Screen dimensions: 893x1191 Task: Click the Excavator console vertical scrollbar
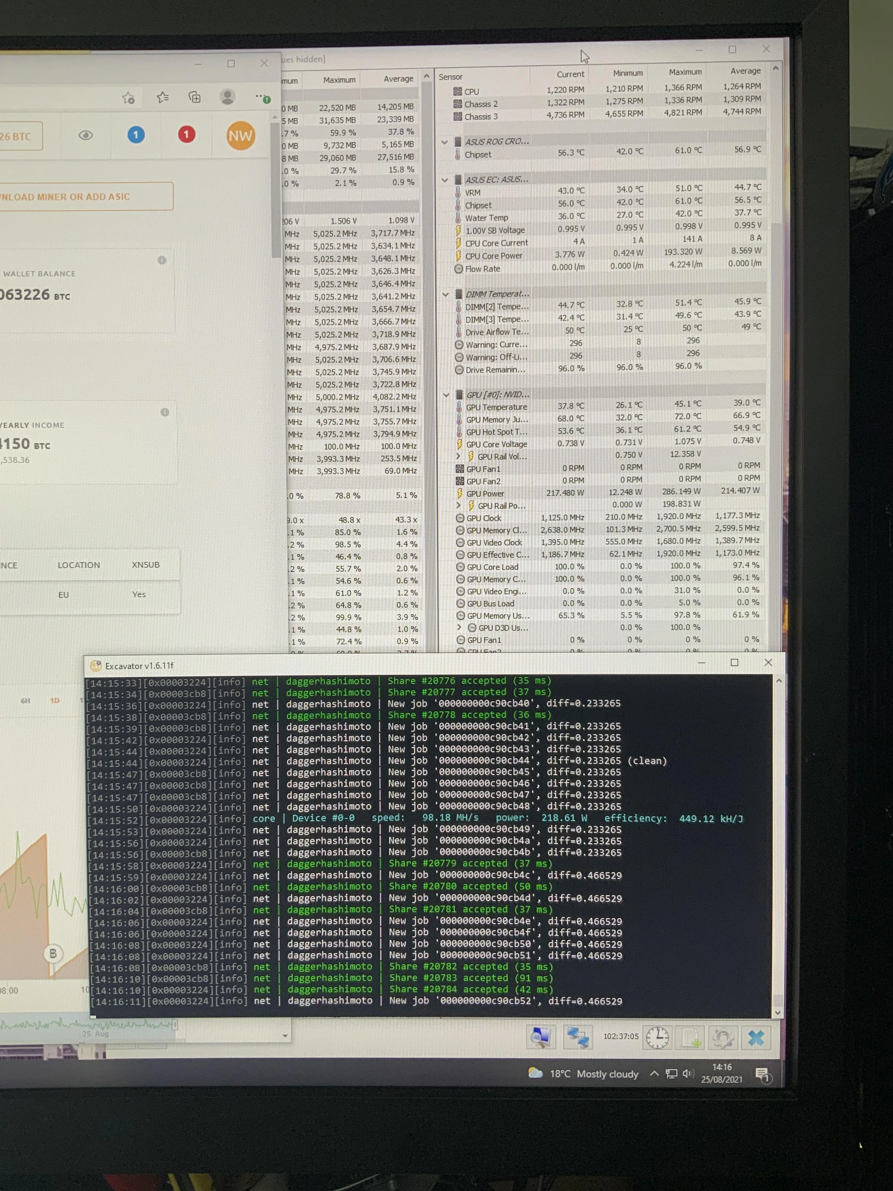pos(778,846)
